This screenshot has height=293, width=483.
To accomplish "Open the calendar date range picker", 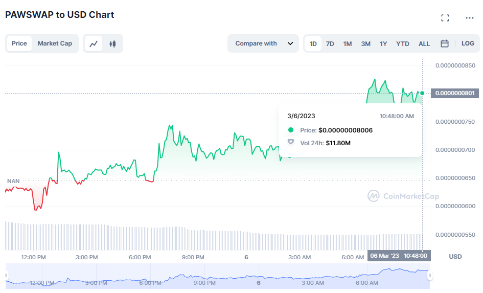I will [445, 44].
